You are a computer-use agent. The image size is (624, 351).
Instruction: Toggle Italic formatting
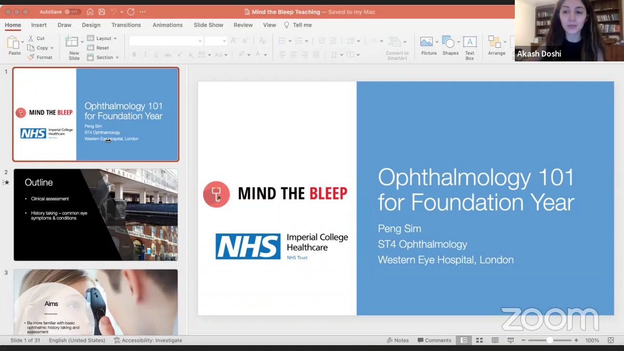145,55
